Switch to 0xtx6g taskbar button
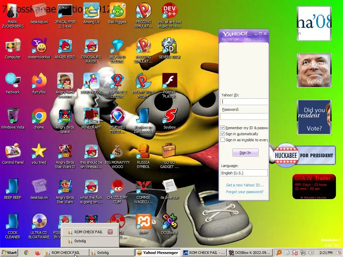 (112, 253)
